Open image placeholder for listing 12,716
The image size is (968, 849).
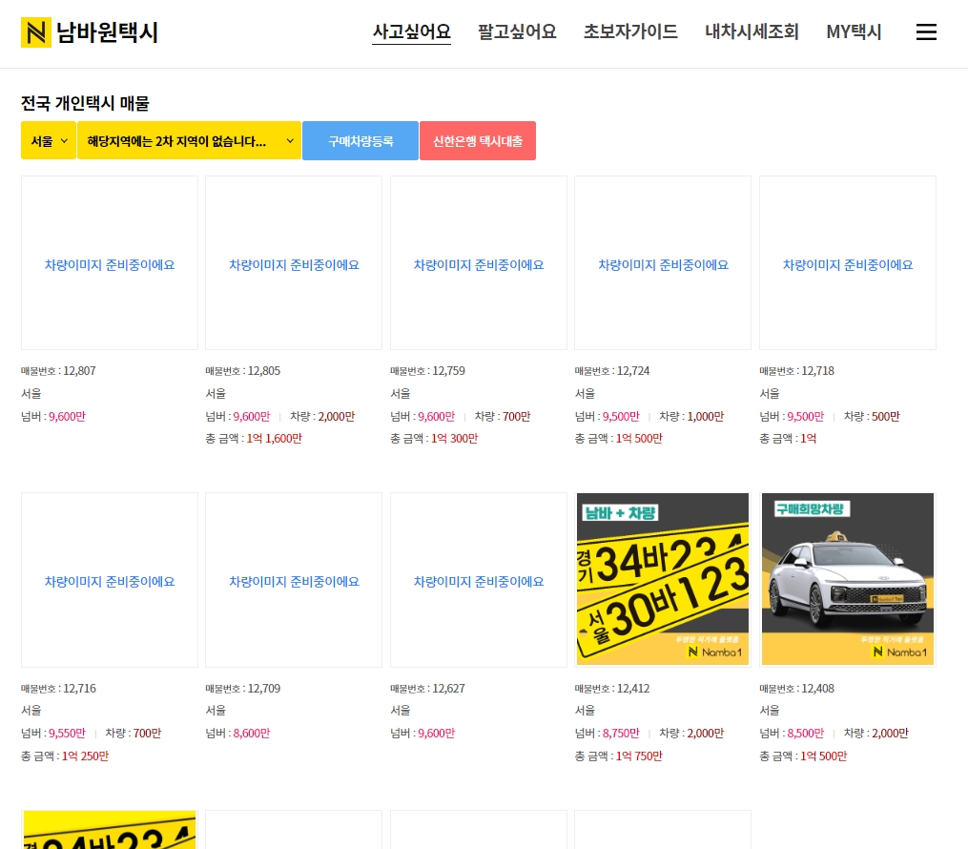110,580
